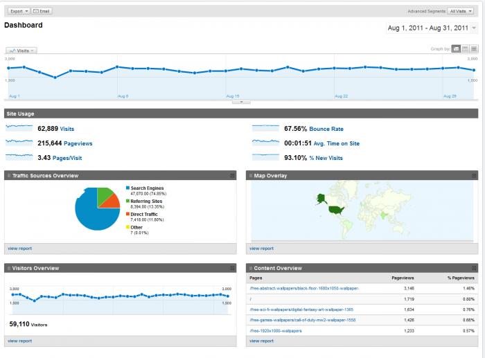This screenshot has width=485, height=358.
Task: Select the Graph by day icon
Action: [x=456, y=49]
